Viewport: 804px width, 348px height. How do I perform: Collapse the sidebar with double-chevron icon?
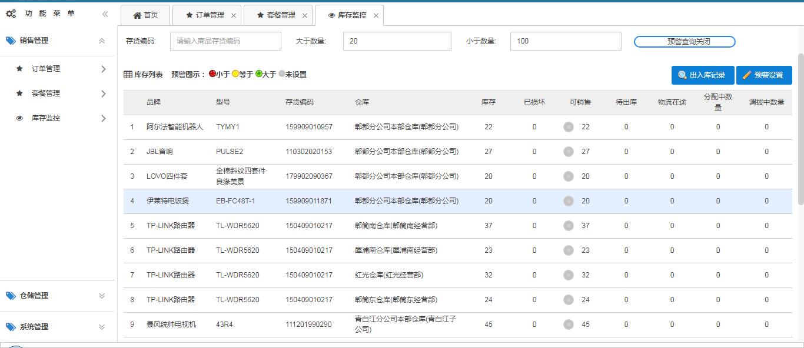(105, 14)
